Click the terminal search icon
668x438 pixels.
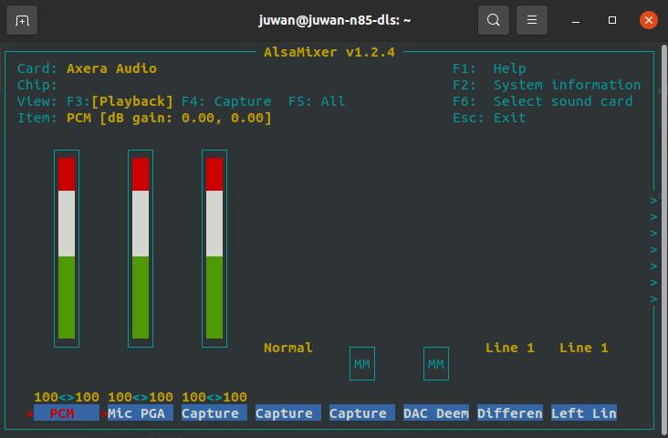[x=494, y=20]
